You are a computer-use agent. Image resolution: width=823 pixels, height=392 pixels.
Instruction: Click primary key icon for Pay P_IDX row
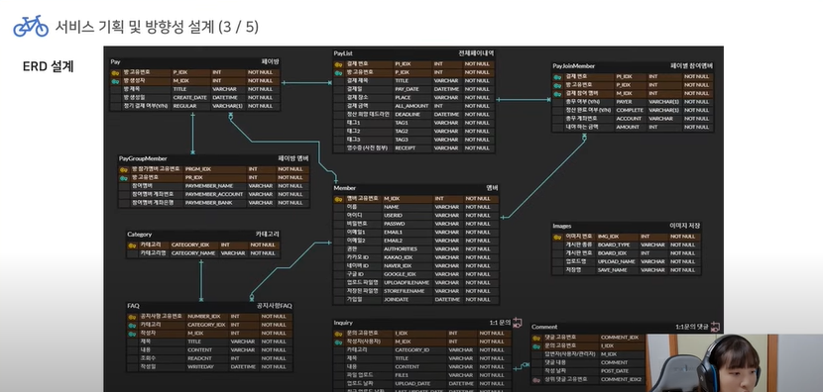tap(115, 72)
